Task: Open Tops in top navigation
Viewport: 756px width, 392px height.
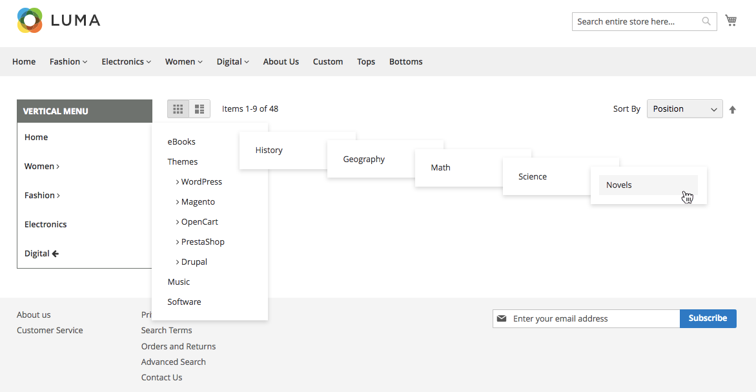Action: pos(366,62)
